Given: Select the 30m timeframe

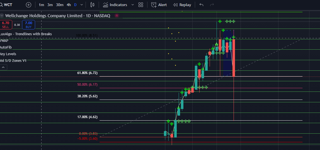Looking at the screenshot, I should click(x=60, y=5).
